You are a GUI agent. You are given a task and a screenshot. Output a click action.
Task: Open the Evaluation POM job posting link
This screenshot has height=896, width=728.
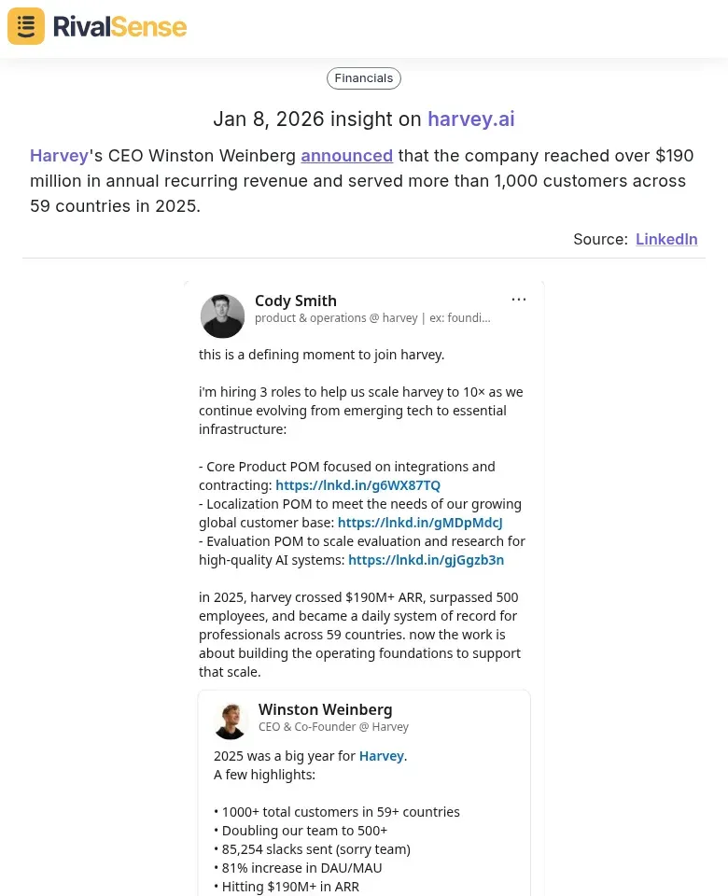[426, 559]
